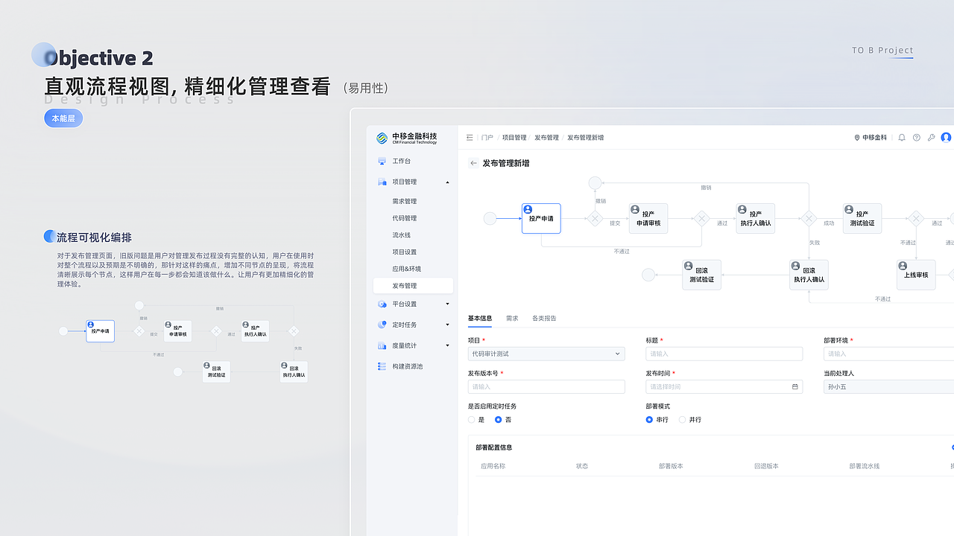Click 中移金科 organization name in header
This screenshot has height=536, width=954.
point(874,138)
